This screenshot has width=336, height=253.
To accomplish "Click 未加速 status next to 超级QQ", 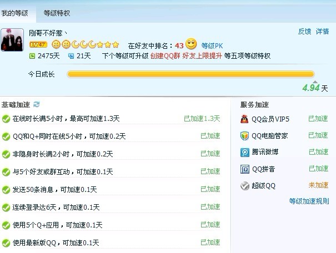I will click(x=318, y=185).
